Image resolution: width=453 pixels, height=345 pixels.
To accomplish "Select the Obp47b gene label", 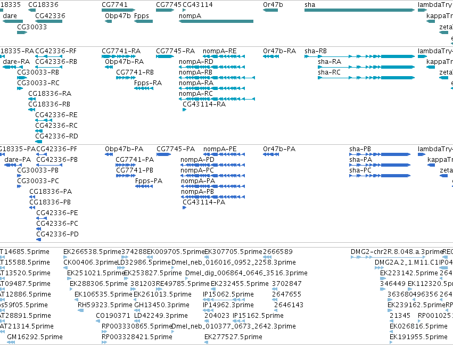I will point(118,15).
